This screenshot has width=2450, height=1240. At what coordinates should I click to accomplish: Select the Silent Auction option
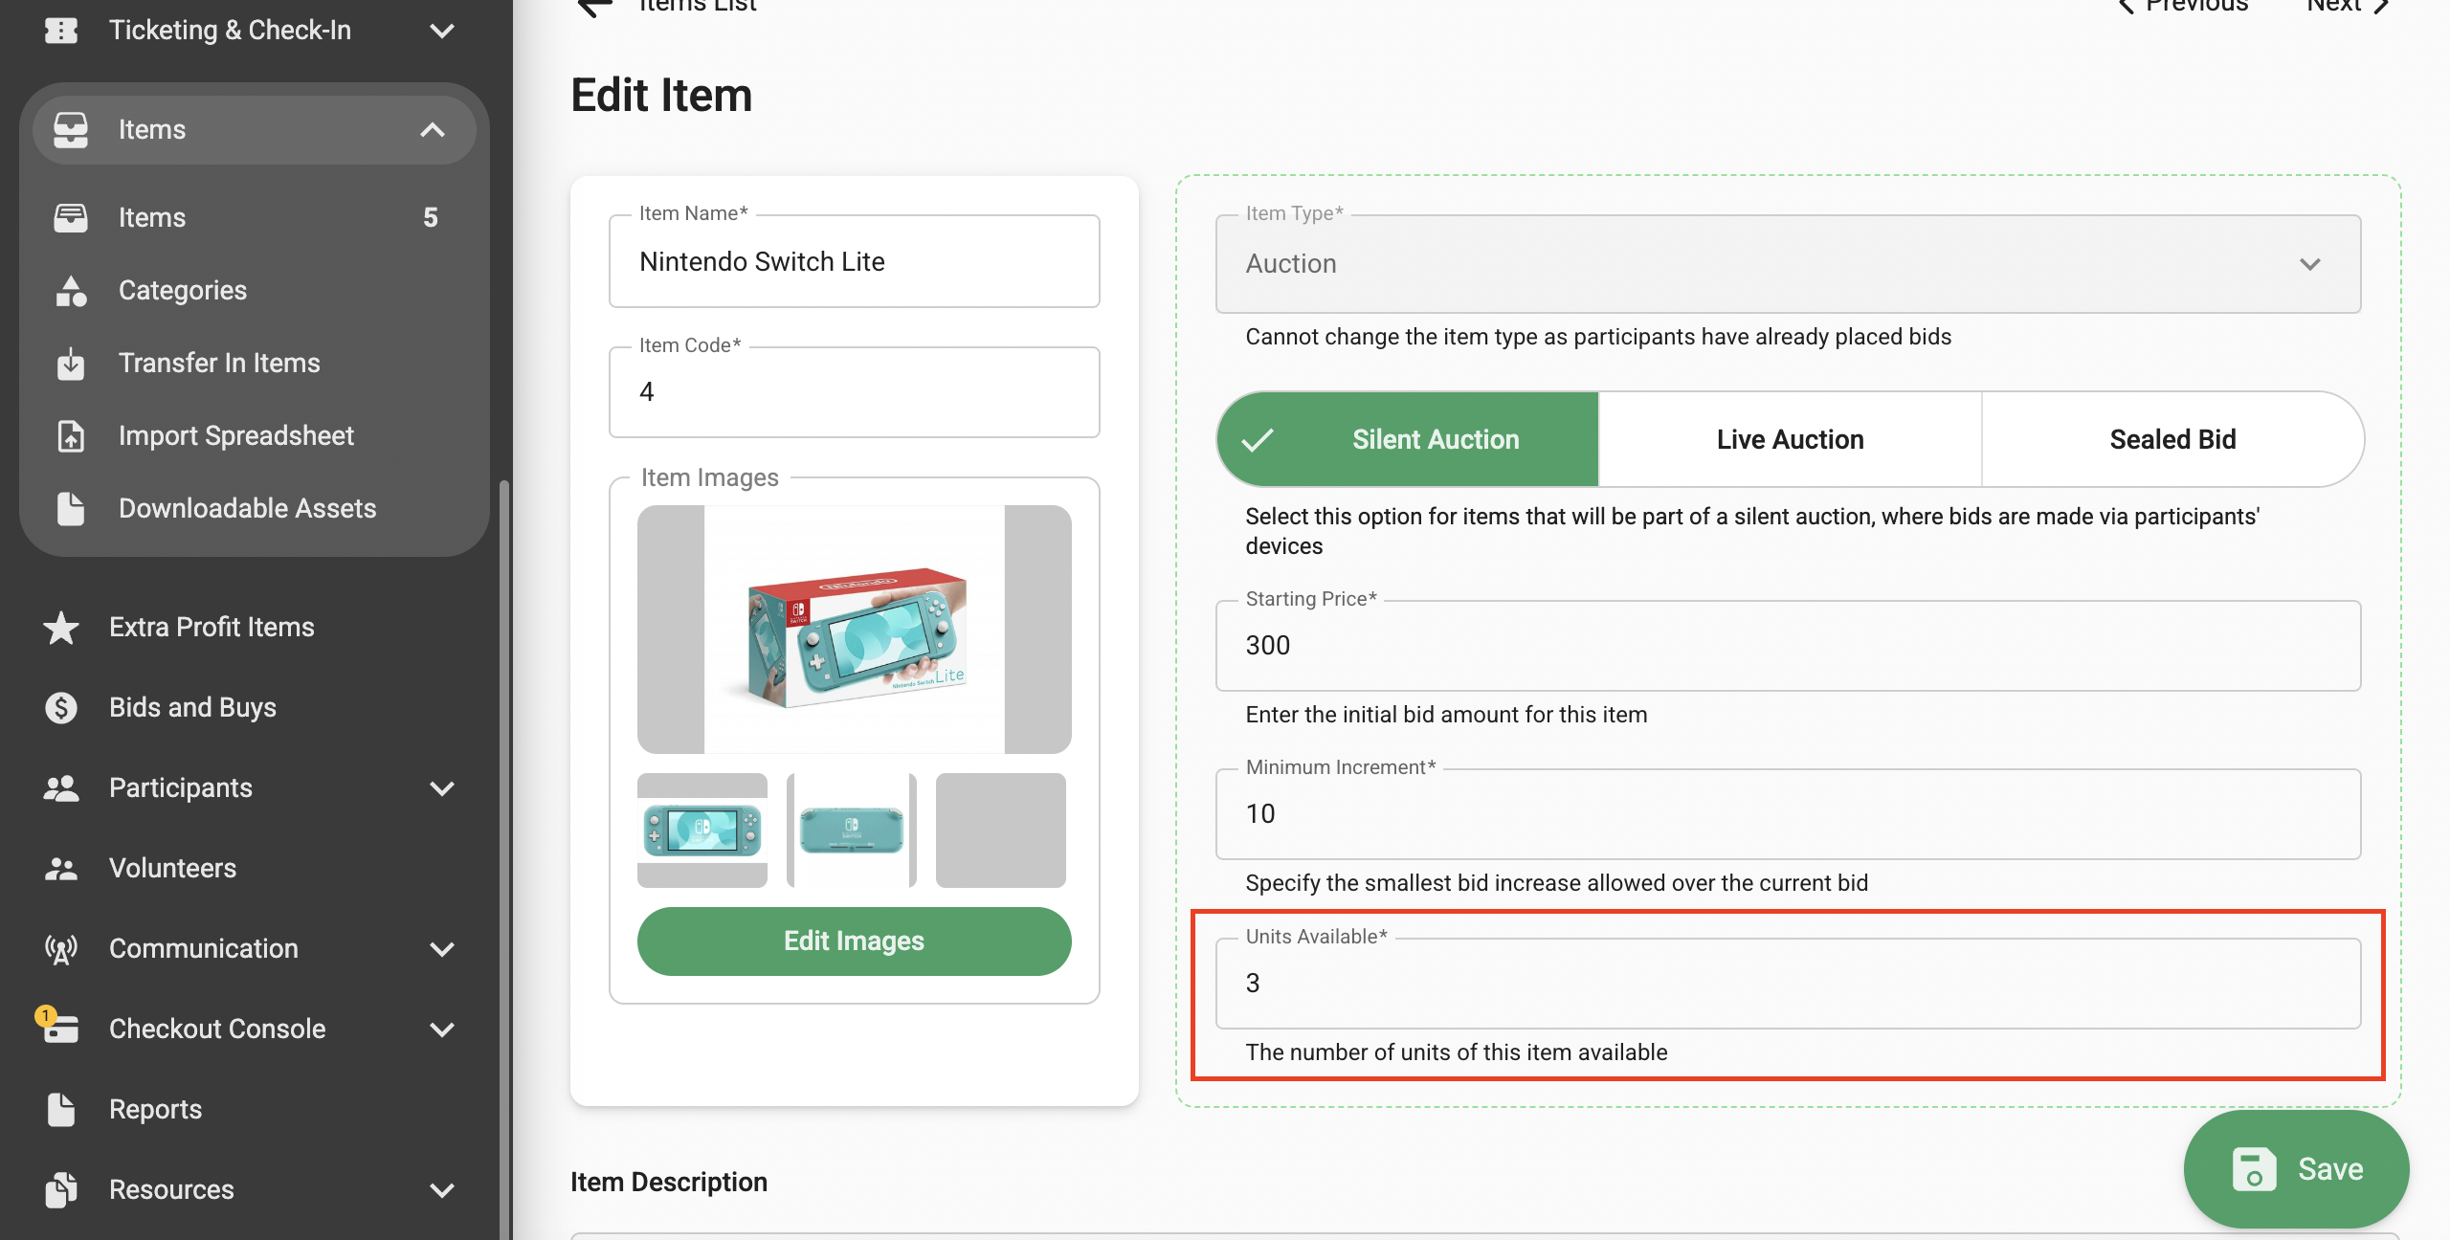click(1408, 439)
